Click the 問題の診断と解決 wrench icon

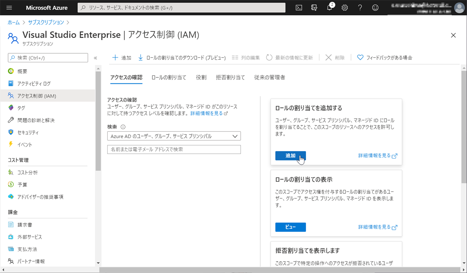click(11, 120)
